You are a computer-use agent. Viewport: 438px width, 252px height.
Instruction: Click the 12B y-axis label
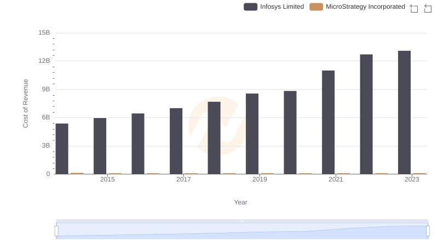coord(44,61)
